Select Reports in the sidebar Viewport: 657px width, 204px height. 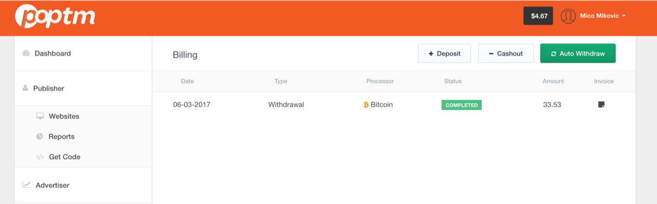click(62, 136)
